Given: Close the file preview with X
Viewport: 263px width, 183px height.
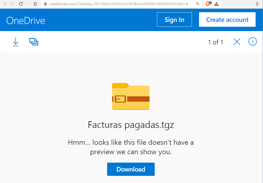Looking at the screenshot, I should point(237,42).
